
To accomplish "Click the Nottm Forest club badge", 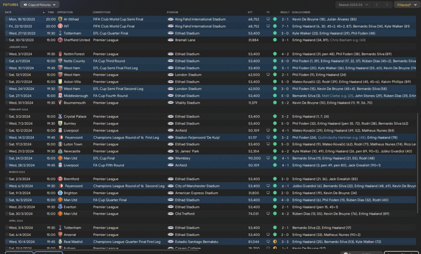I will coord(60,54).
